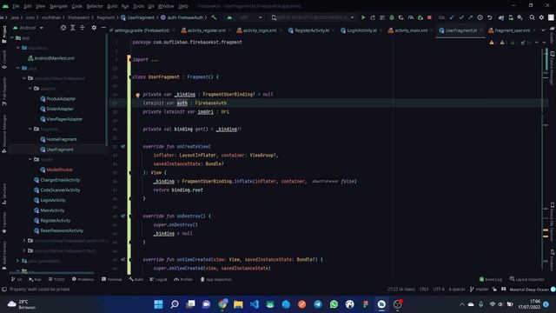Click override gutter icon next to onCreateView
This screenshot has width=556, height=313.
click(x=123, y=146)
